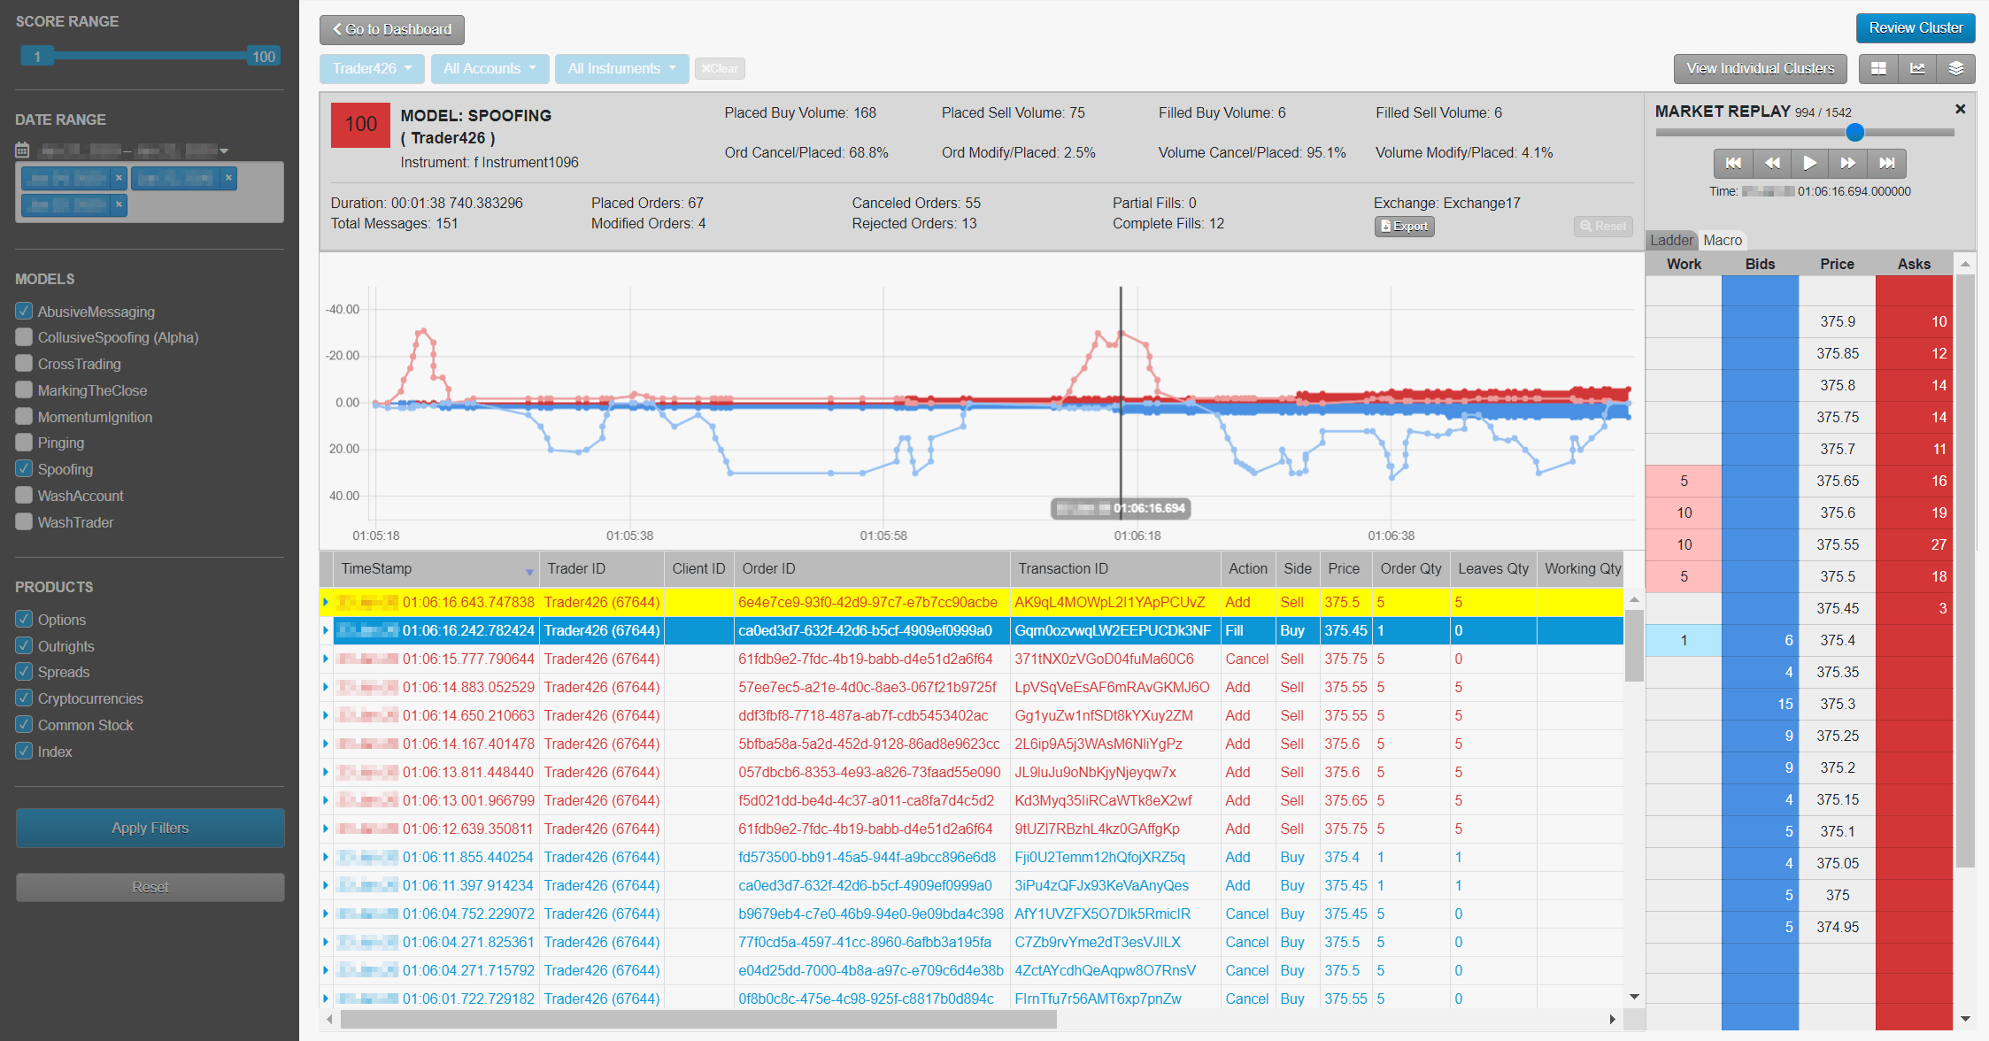The height and width of the screenshot is (1041, 1989).
Task: Close the Market Replay panel
Action: point(1961,108)
